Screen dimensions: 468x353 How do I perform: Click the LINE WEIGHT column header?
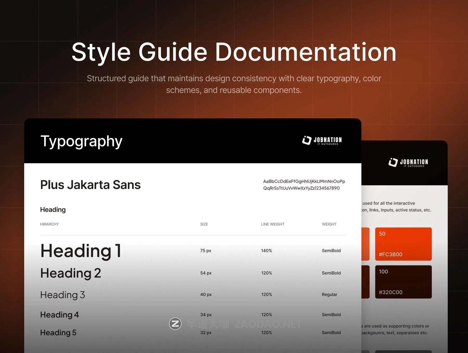(x=272, y=224)
